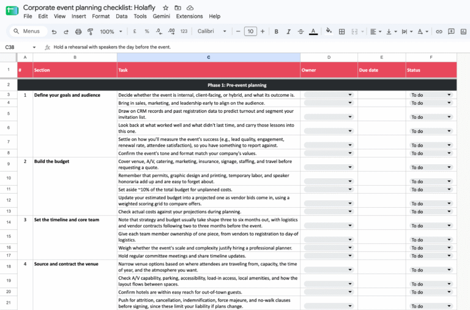Activate the paint format roller
This screenshot has height=310, width=470.
tap(90, 31)
